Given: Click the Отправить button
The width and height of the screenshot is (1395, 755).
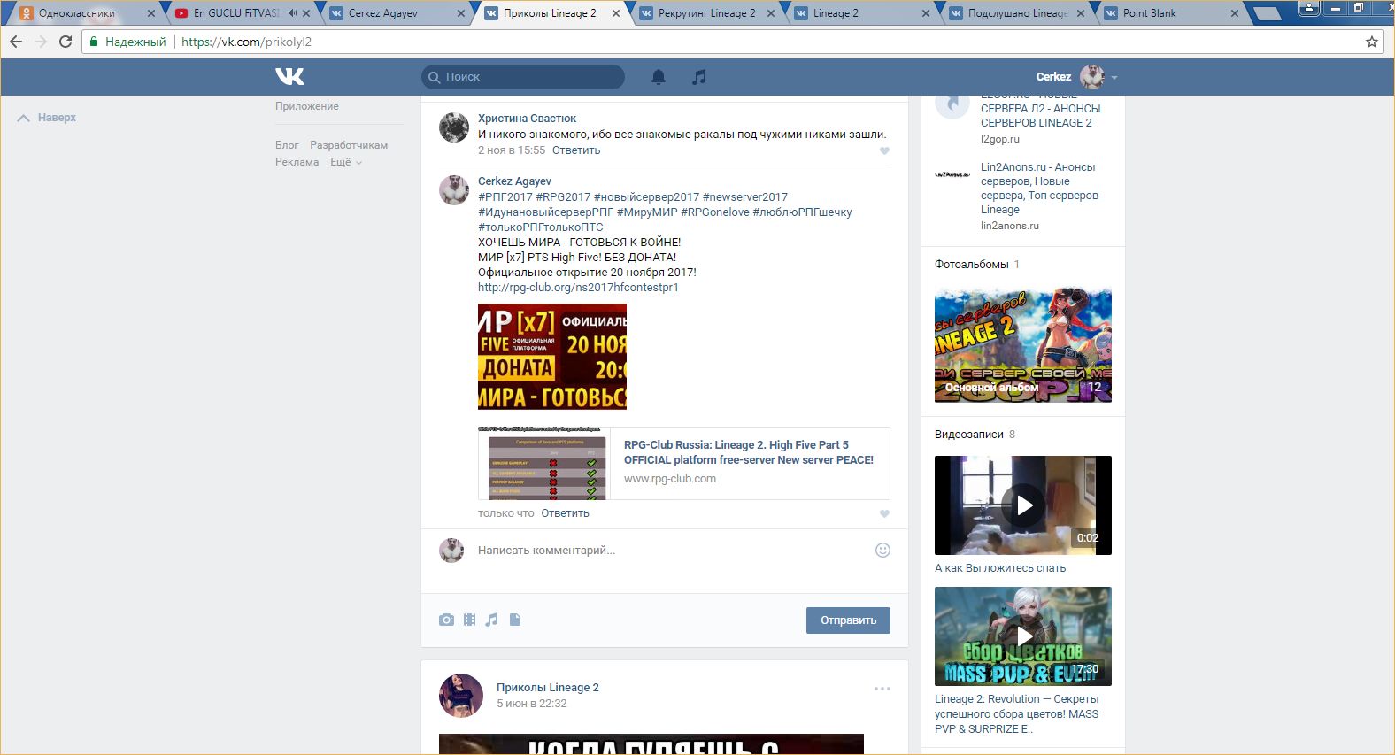Looking at the screenshot, I should 848,620.
